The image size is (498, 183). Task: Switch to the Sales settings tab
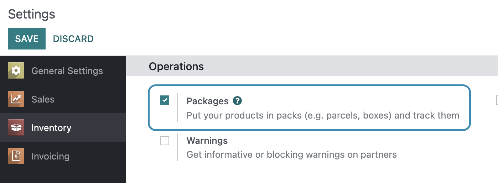point(43,99)
